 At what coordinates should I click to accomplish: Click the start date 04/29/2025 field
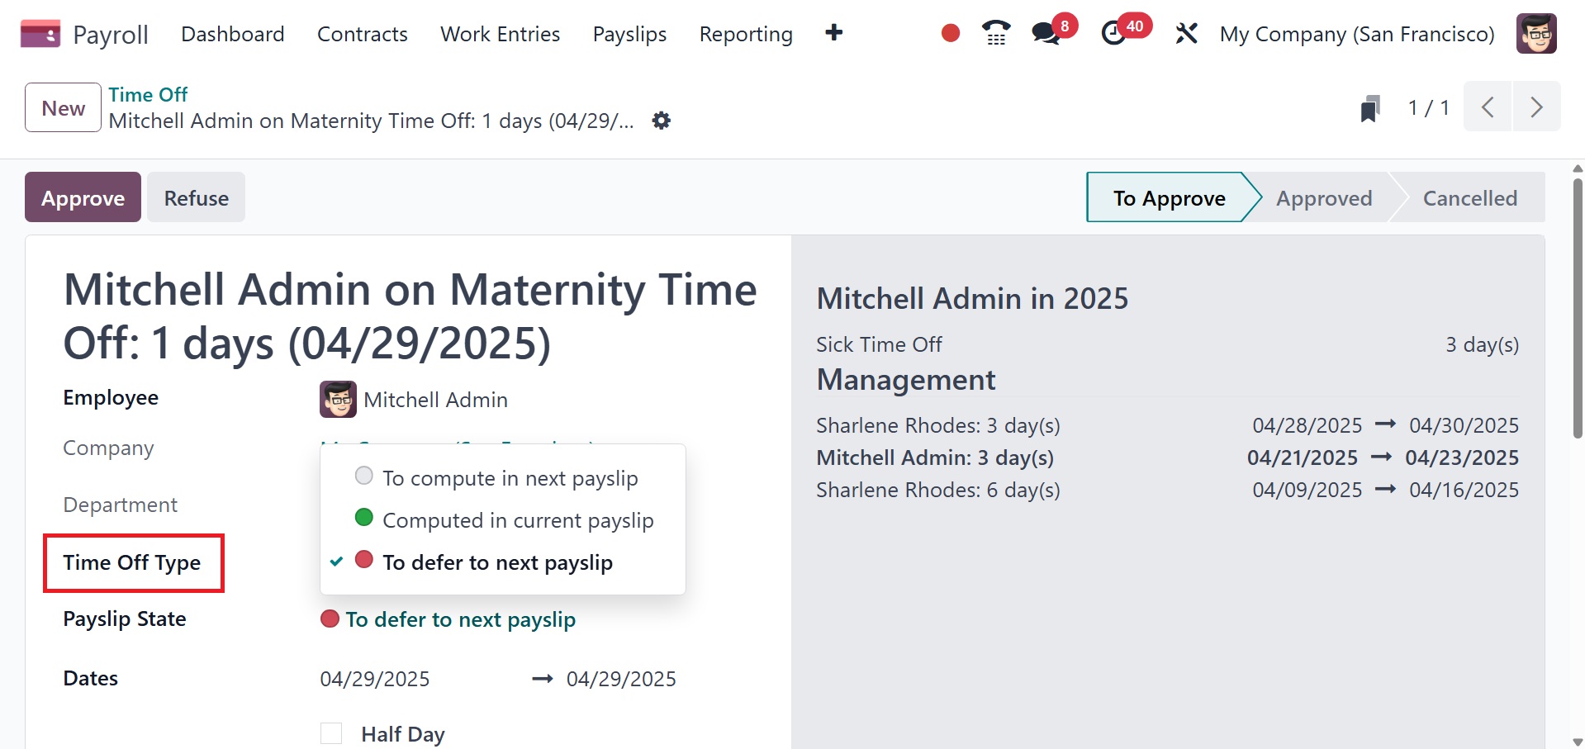click(375, 679)
